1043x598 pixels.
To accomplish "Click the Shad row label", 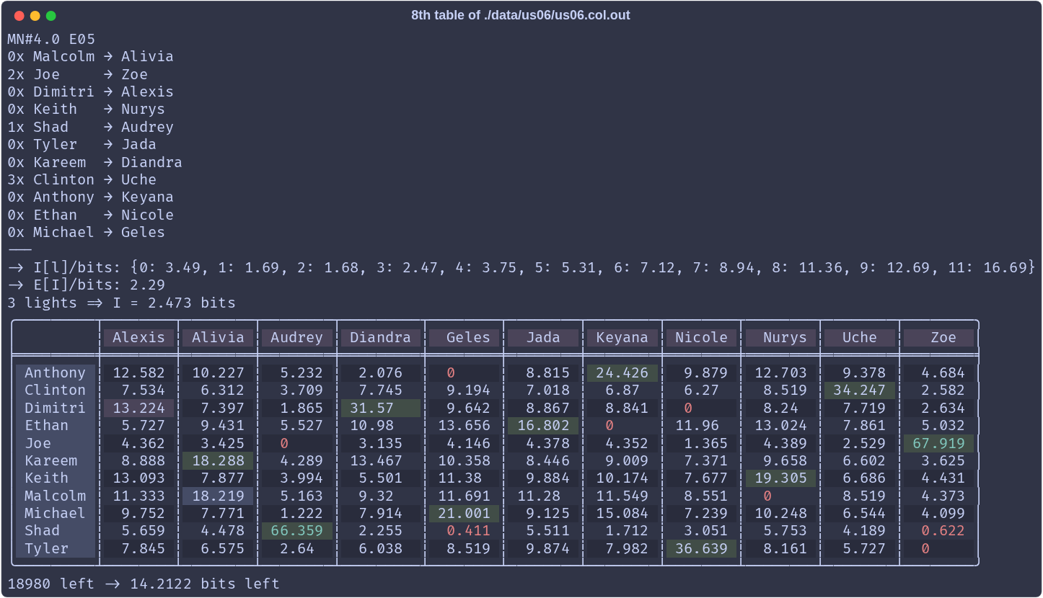I will coord(56,530).
